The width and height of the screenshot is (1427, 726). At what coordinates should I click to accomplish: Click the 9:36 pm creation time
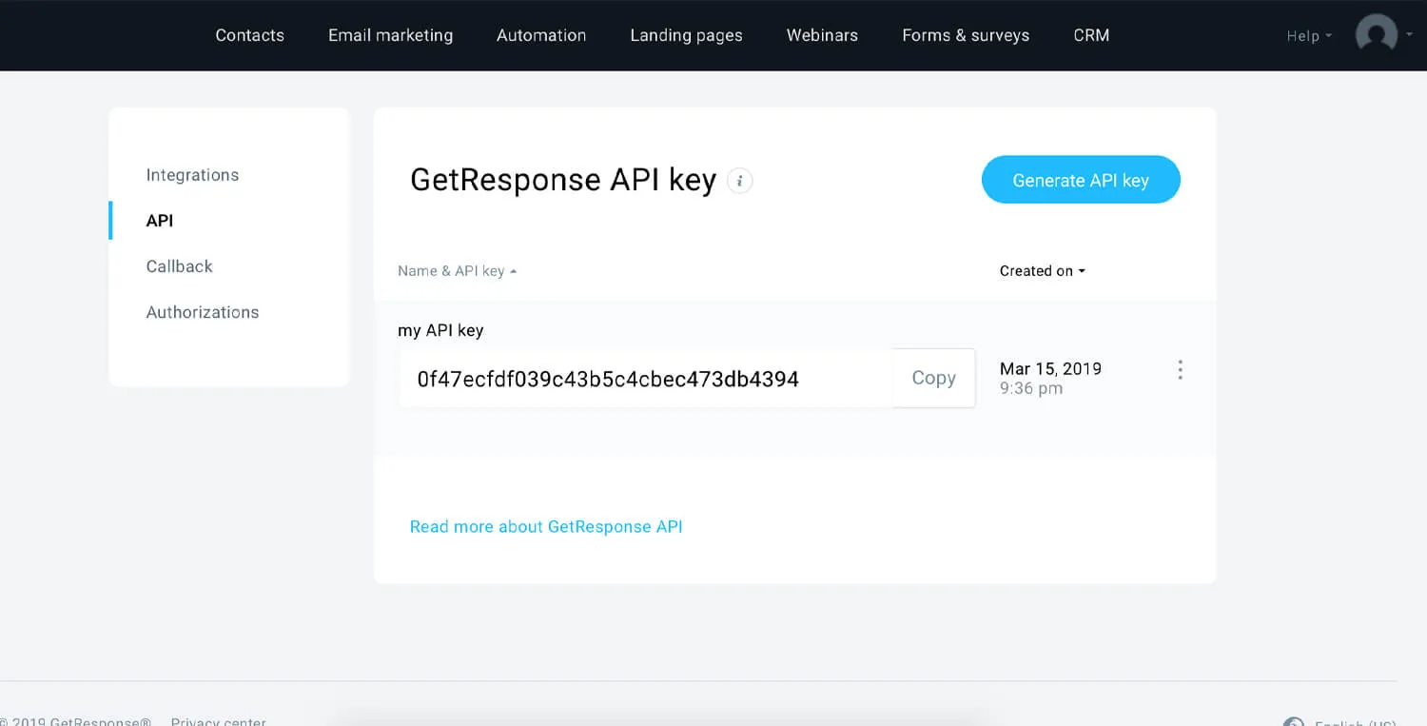pos(1031,388)
